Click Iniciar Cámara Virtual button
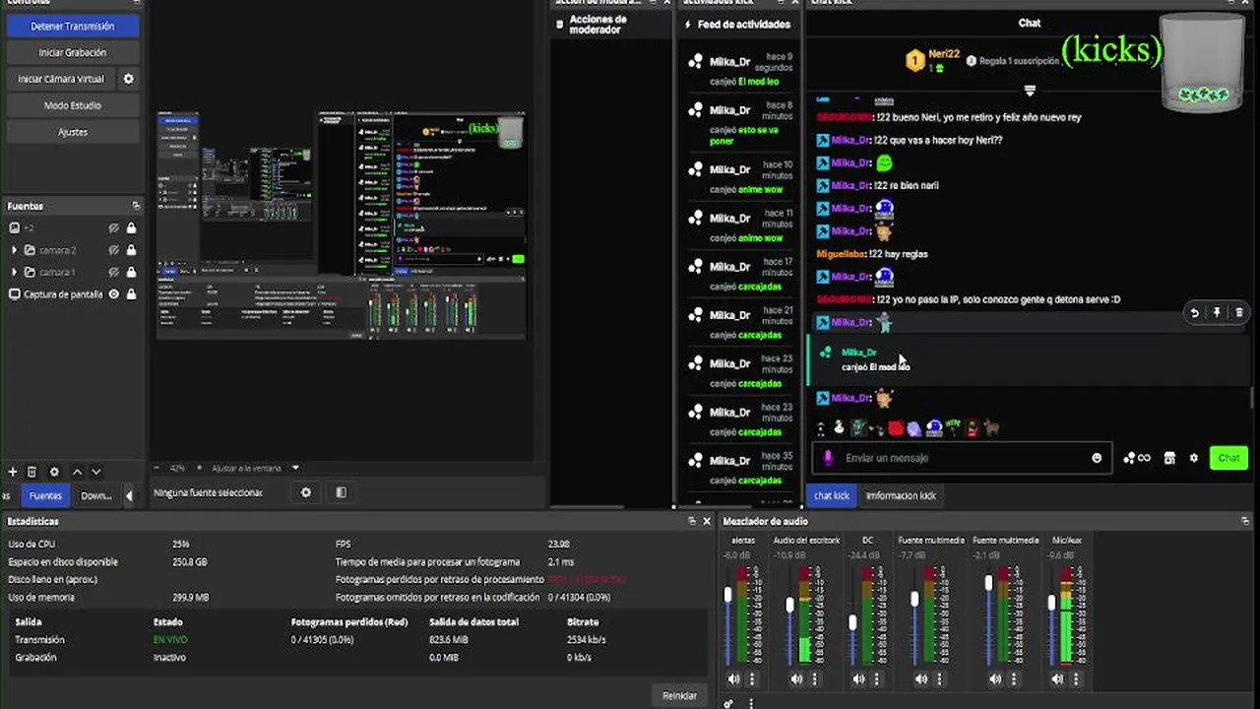Image resolution: width=1260 pixels, height=709 pixels. click(63, 79)
